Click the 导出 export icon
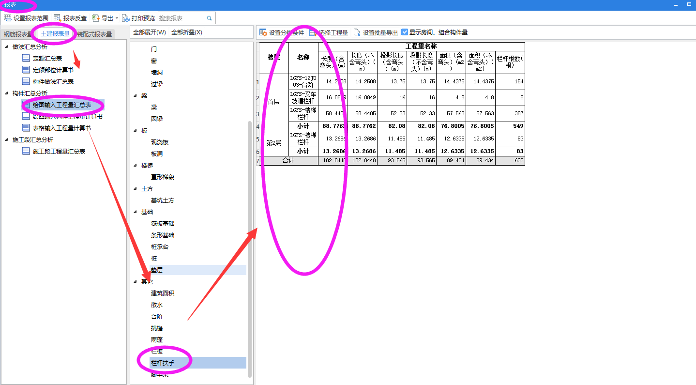696x385 pixels. (x=95, y=18)
